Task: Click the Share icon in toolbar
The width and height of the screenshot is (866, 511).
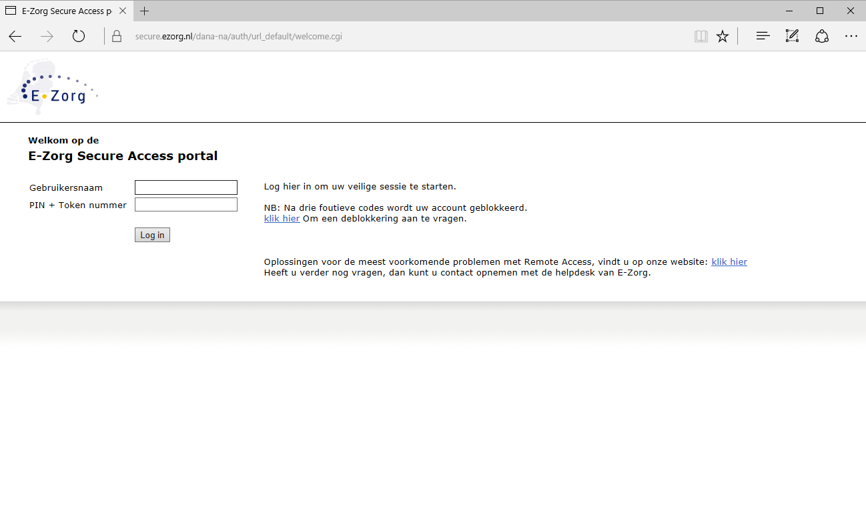Action: (822, 36)
